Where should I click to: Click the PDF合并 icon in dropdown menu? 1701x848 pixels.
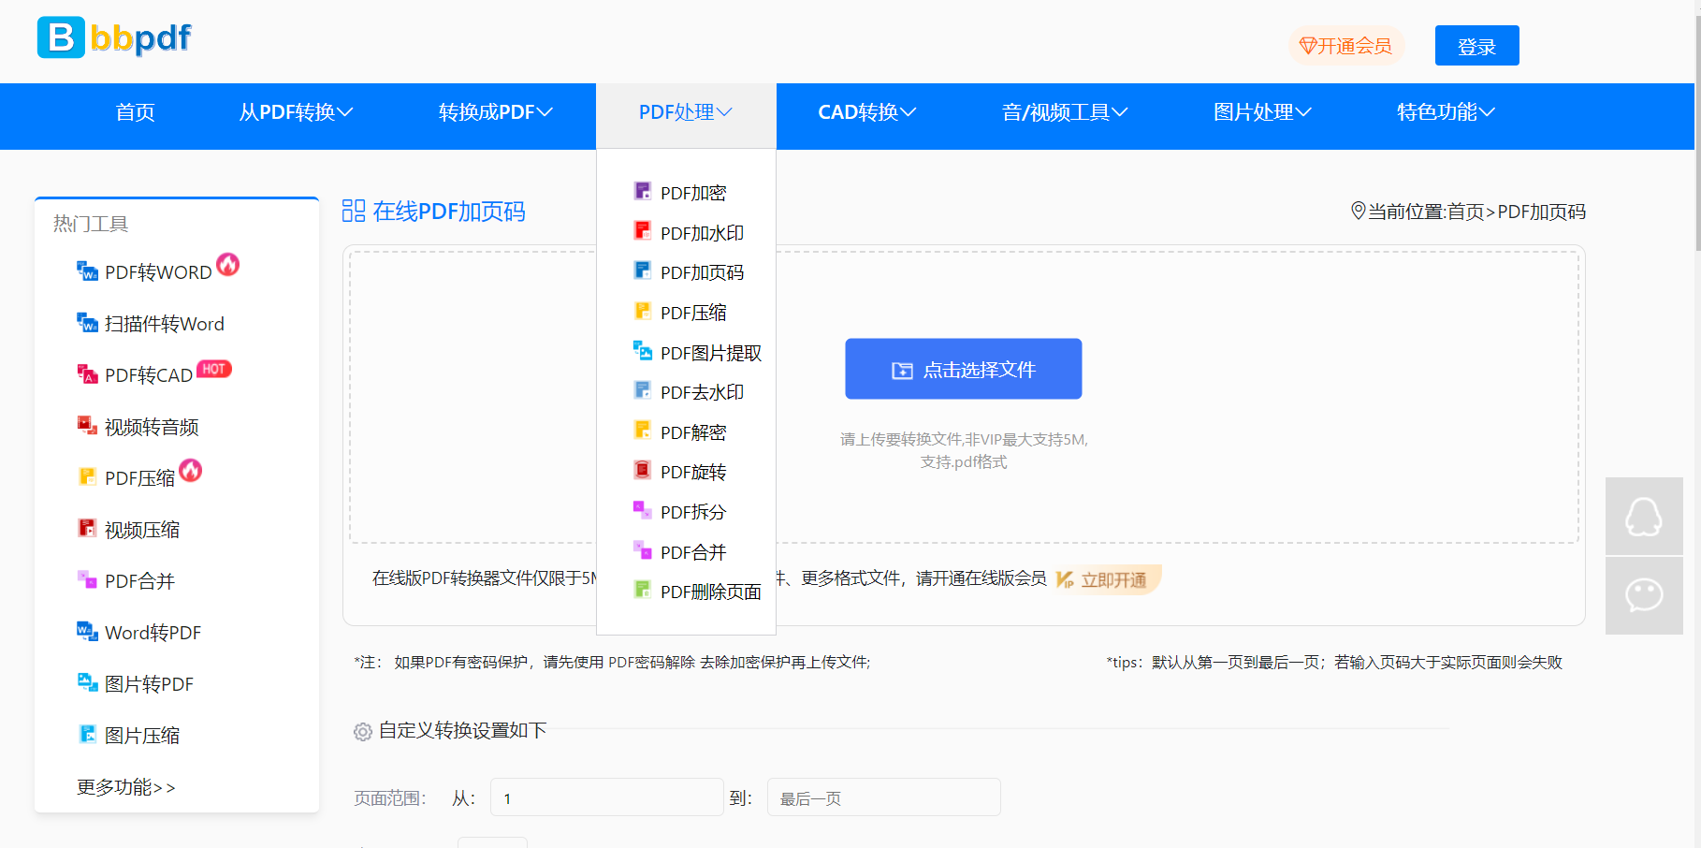point(643,550)
